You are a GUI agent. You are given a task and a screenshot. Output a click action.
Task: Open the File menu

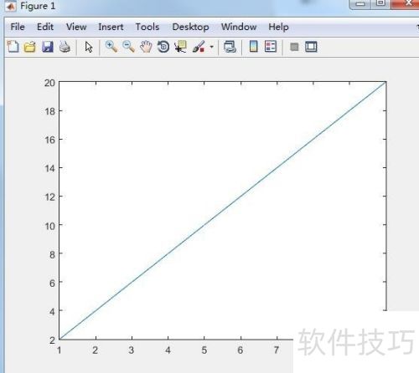point(18,27)
